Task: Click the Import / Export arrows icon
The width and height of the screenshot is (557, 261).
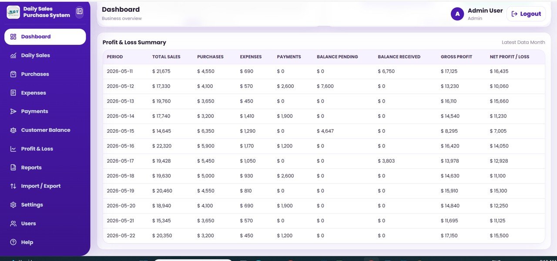Action: click(x=13, y=186)
